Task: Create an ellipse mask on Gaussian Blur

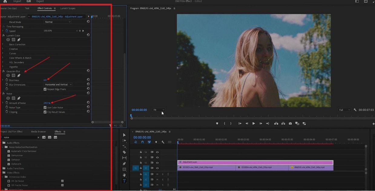Action: 8,75
